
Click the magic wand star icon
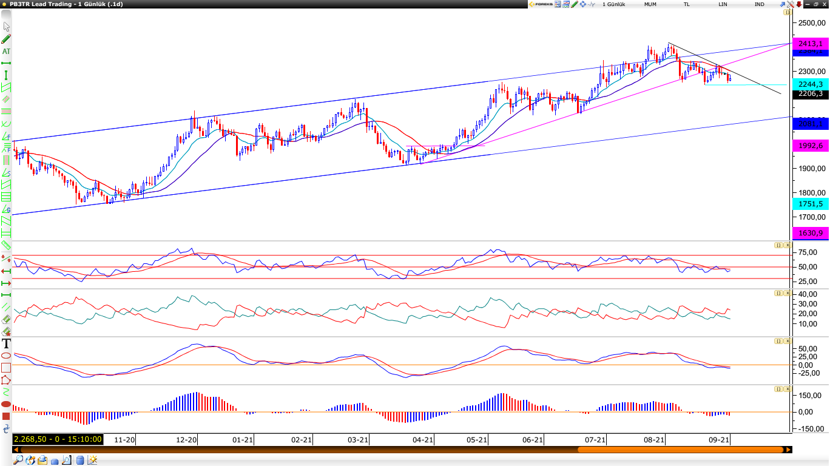point(92,461)
